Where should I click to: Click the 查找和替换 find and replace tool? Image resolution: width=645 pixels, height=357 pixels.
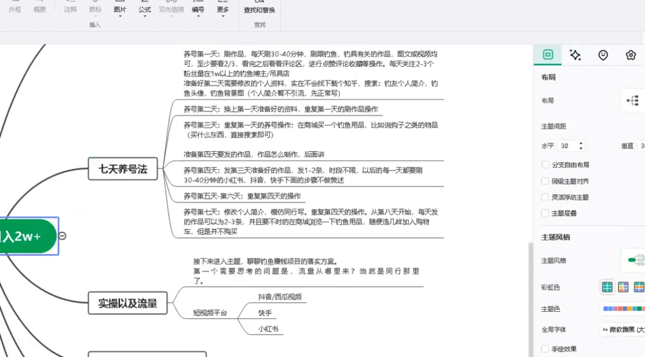pos(259,10)
